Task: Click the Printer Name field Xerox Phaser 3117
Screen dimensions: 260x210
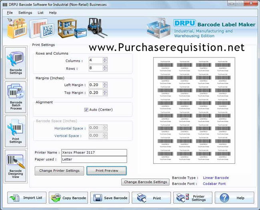Action: click(x=94, y=153)
